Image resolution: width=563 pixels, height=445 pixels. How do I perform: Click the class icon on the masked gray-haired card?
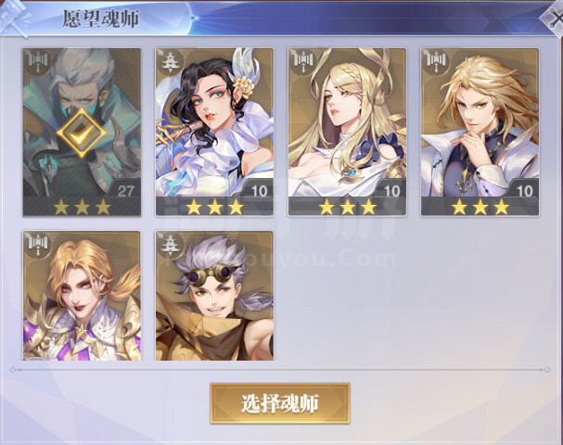[x=38, y=62]
